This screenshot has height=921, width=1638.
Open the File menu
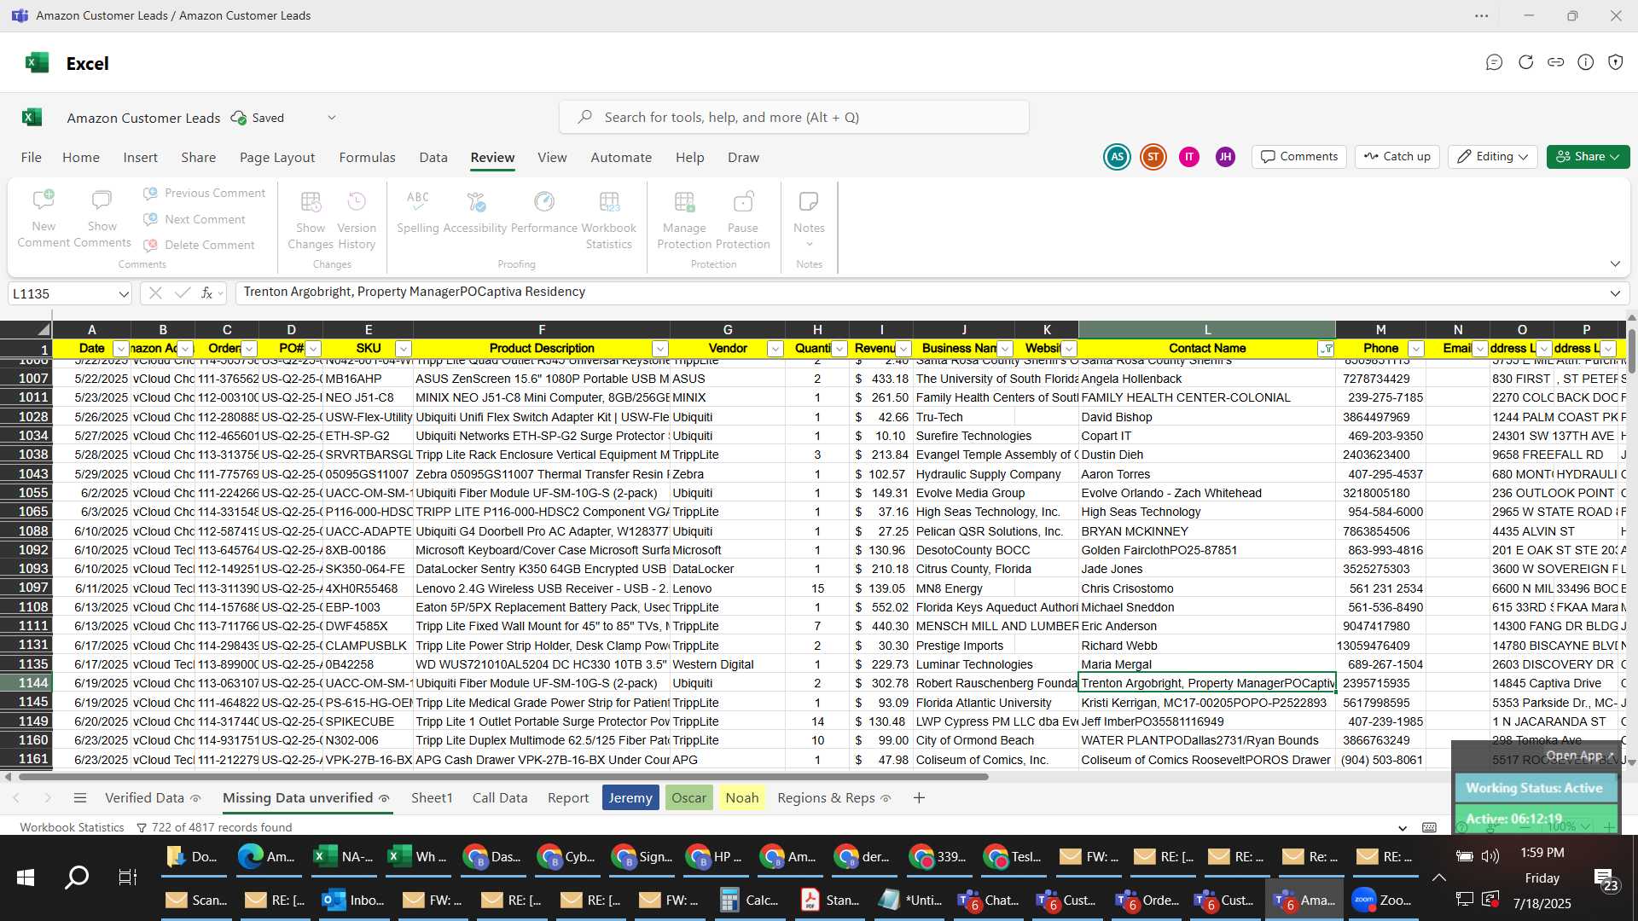click(x=32, y=158)
